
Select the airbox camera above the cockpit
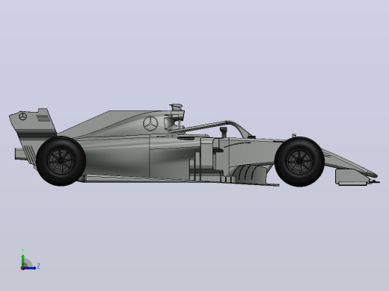point(177,107)
